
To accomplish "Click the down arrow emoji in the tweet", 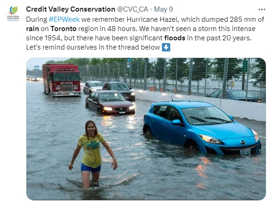I will [166, 47].
